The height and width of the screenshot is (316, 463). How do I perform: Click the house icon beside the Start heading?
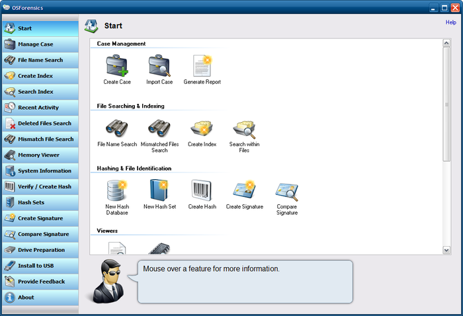[91, 26]
